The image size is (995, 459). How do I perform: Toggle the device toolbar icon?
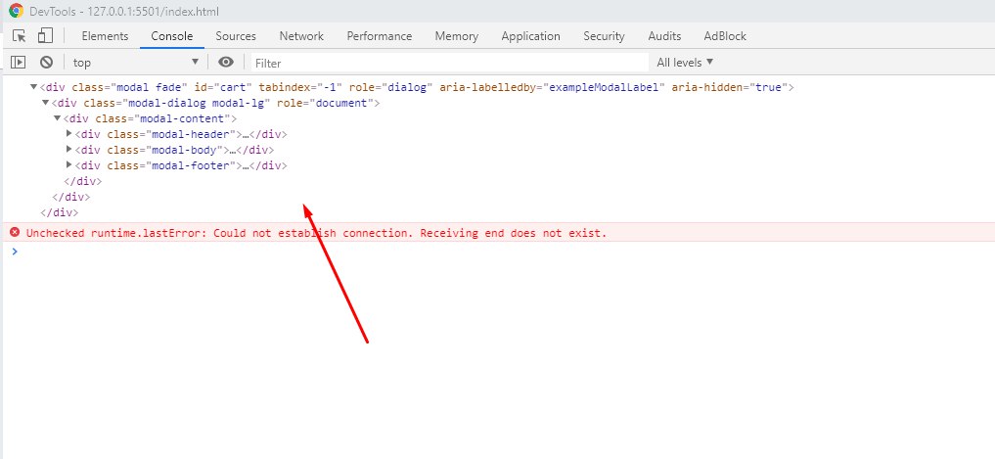click(x=44, y=35)
